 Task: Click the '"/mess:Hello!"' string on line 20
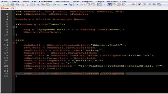coord(87,61)
